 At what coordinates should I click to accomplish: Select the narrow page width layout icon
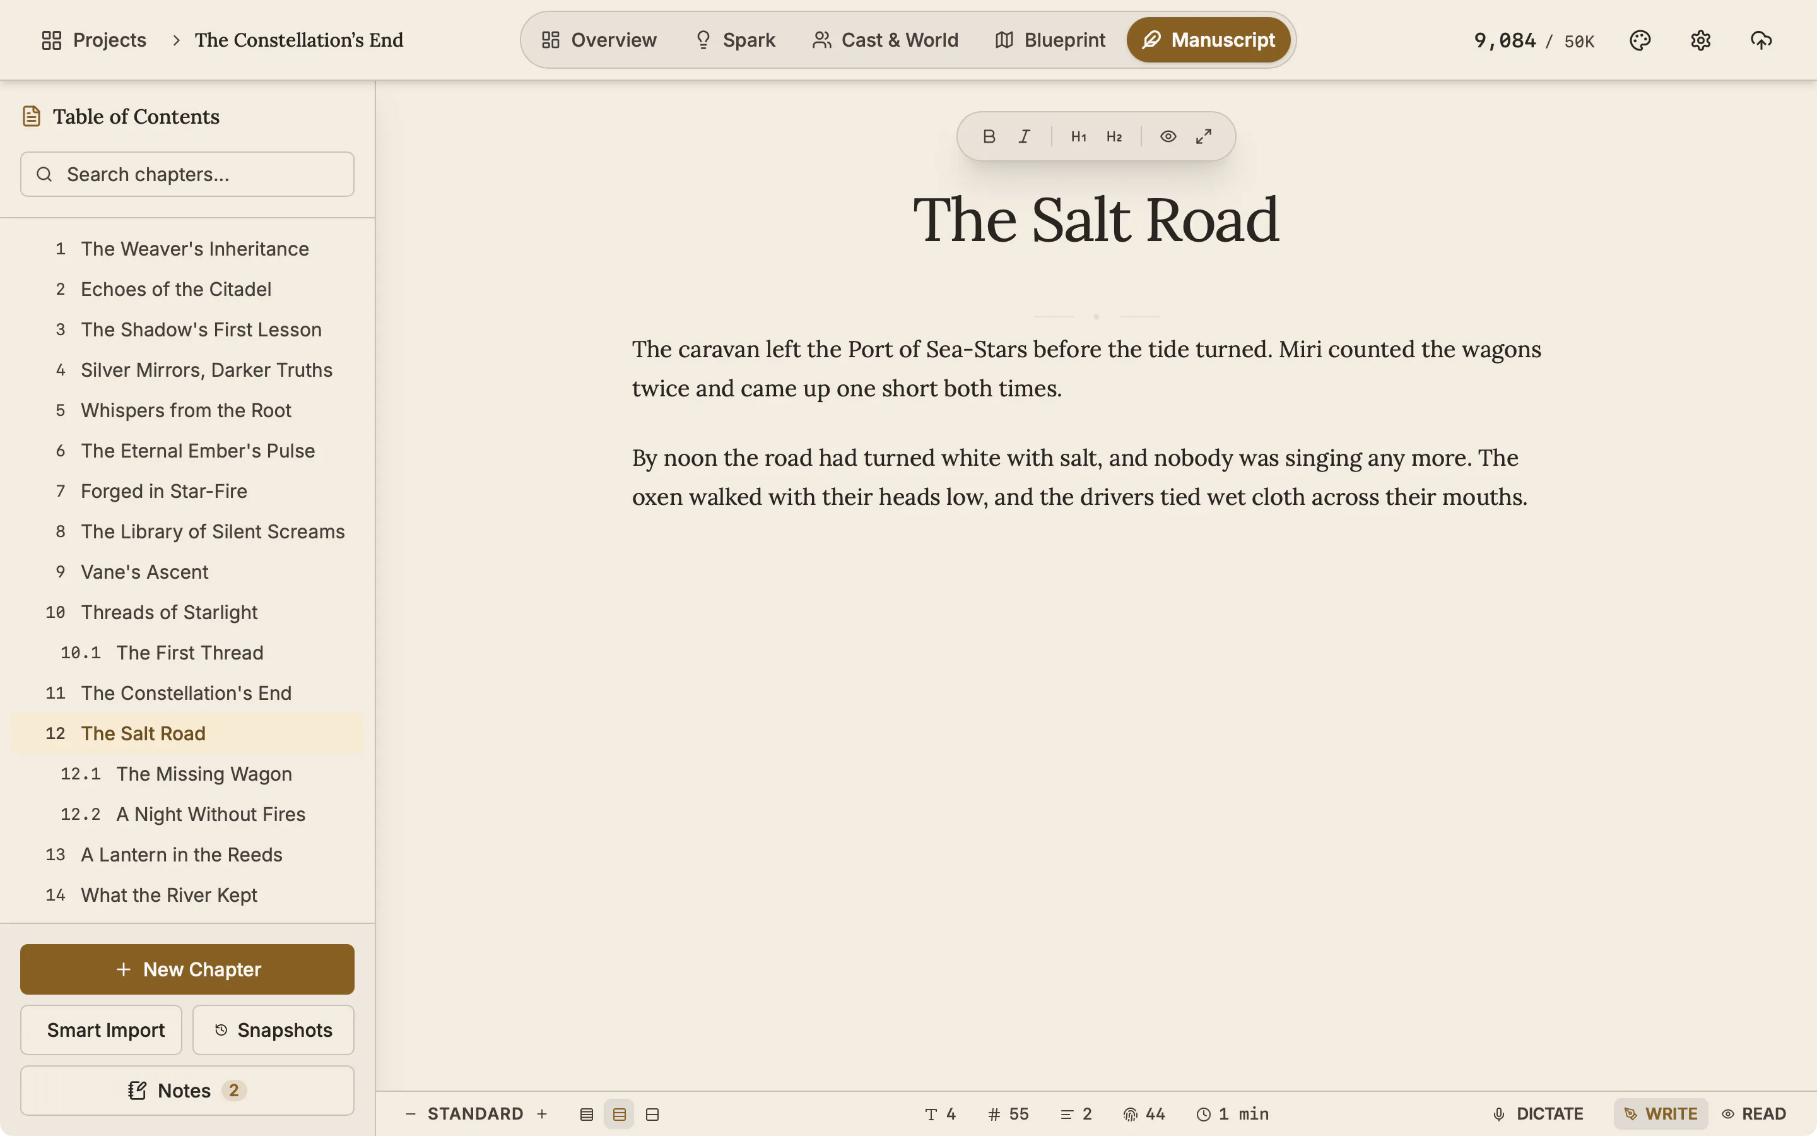coord(587,1114)
